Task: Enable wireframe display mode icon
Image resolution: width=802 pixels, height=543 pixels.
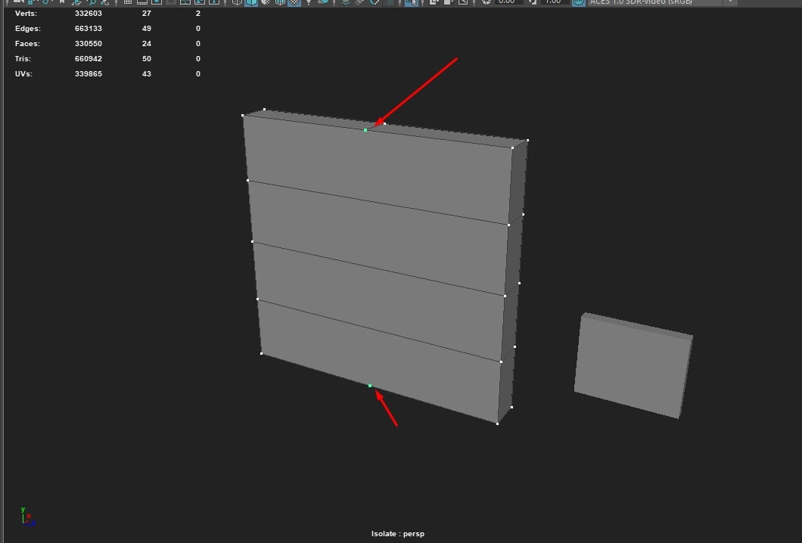Action: 237,2
